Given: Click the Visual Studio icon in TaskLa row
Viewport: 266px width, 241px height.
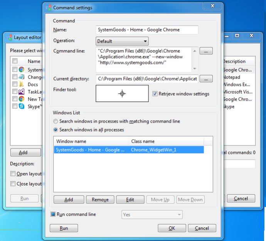Looking at the screenshot, I should coord(22,92).
